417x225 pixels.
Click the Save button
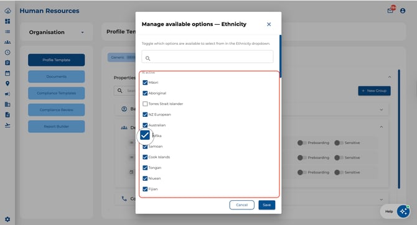(x=267, y=205)
